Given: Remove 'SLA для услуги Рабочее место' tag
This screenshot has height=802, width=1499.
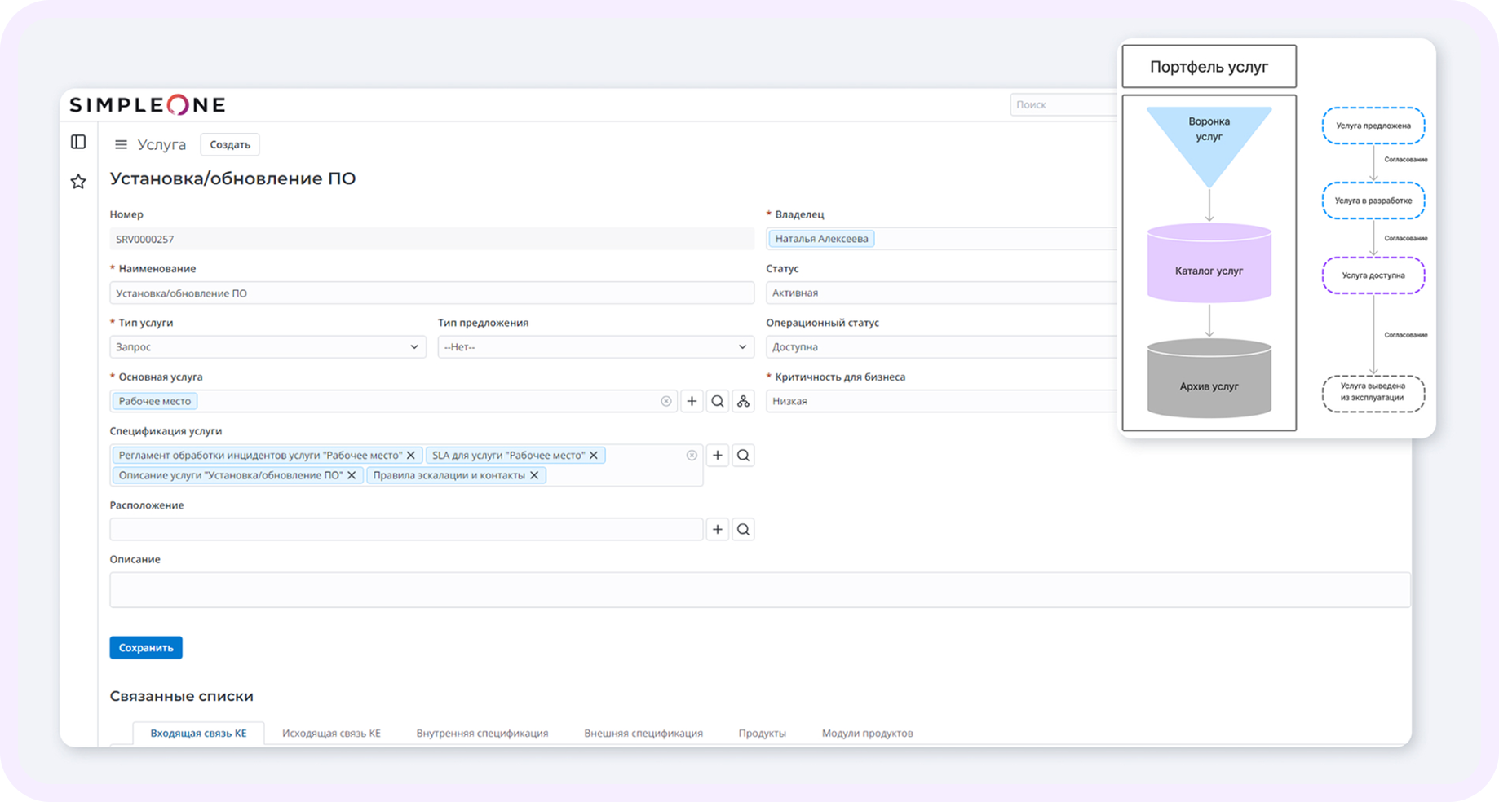Looking at the screenshot, I should point(594,456).
